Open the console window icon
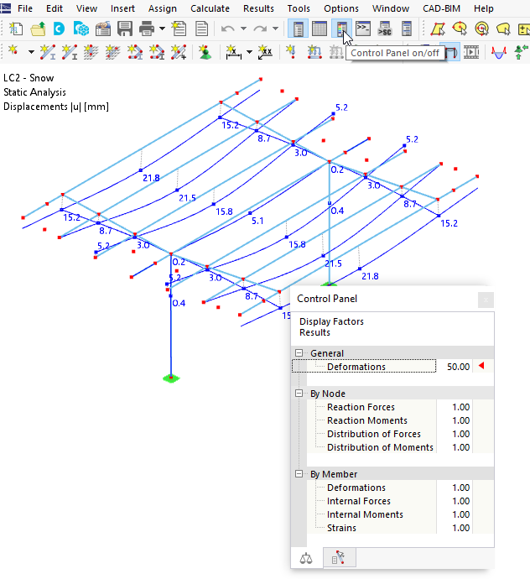Viewport: 530px width, 579px height. tap(363, 29)
